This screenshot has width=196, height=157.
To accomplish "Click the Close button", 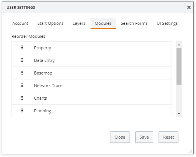I will click(120, 137).
